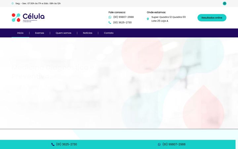Go to the Início menu item
Viewport: 238px width, 149px height.
tap(20, 33)
